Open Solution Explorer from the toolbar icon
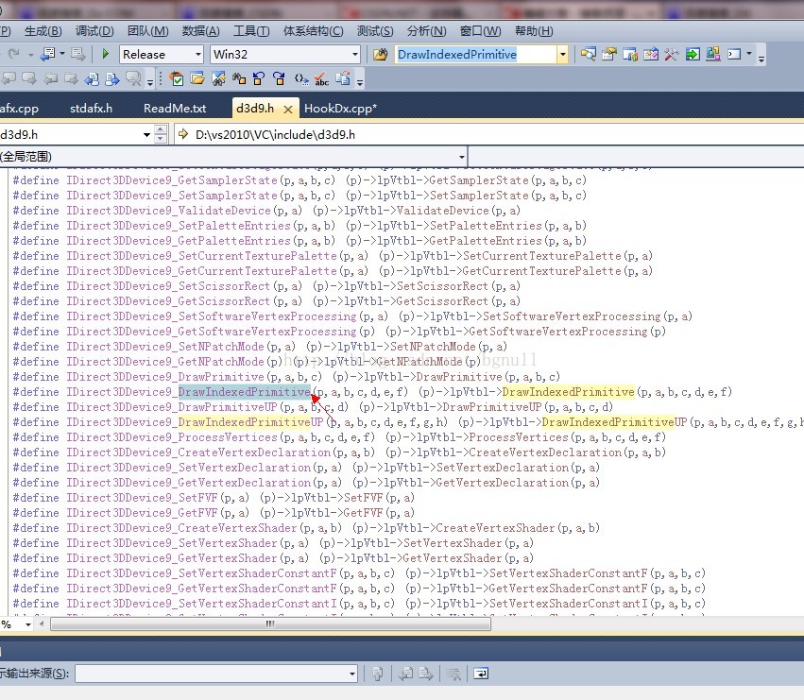The width and height of the screenshot is (804, 700). (x=589, y=54)
